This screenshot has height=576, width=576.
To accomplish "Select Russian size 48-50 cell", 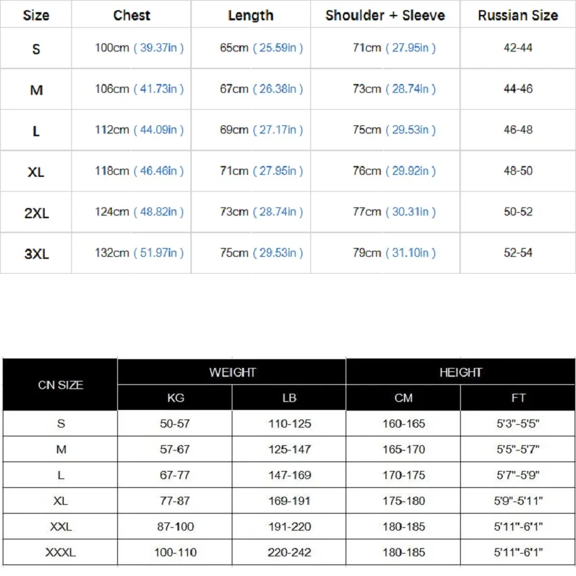I will point(518,171).
